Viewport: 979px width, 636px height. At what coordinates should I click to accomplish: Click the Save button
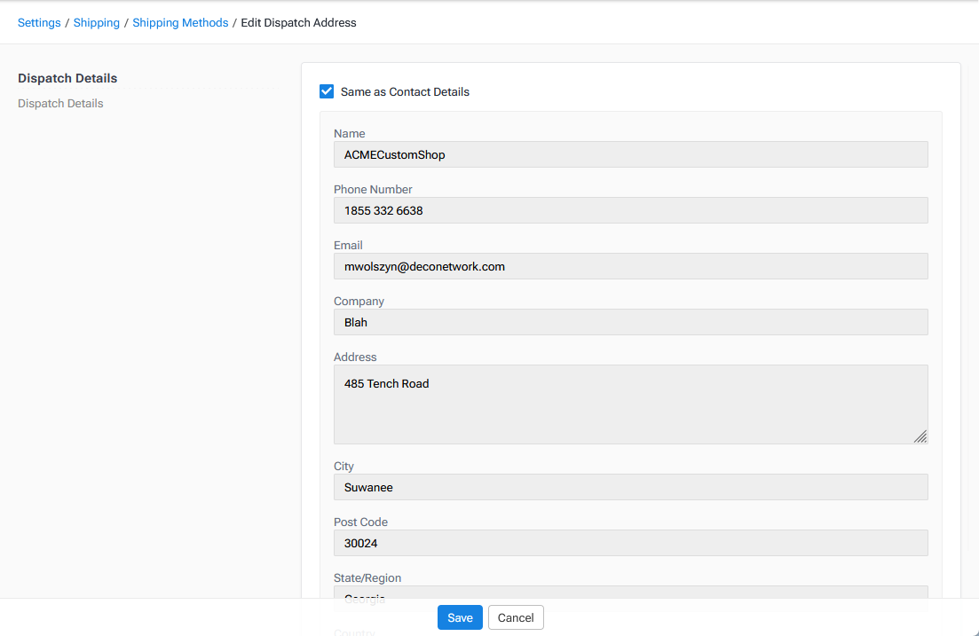460,617
